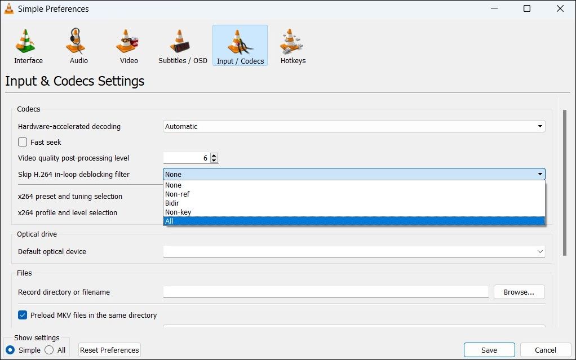Open the Video preferences icon
Screen dimensions: 576x360
[127, 41]
